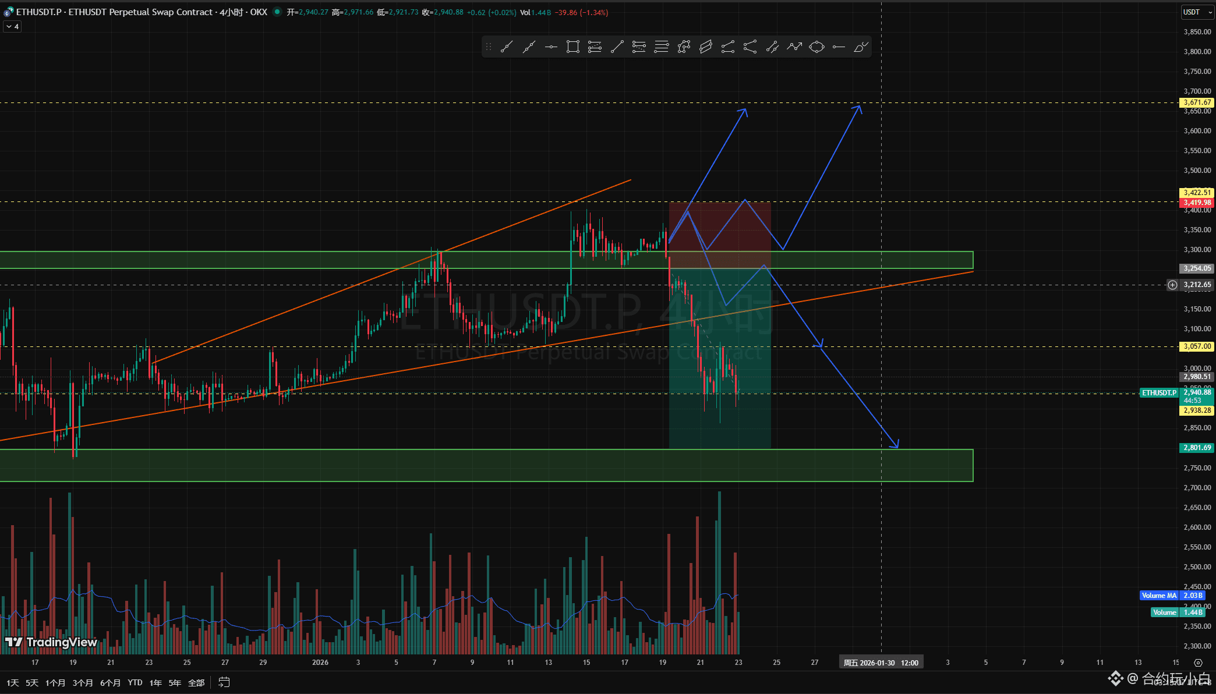
Task: Click the go-to-date calendar icon
Action: pyautogui.click(x=224, y=682)
